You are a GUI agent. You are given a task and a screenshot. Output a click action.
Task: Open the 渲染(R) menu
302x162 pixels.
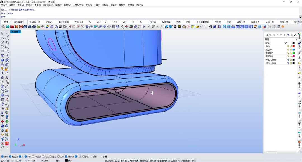click(x=114, y=5)
